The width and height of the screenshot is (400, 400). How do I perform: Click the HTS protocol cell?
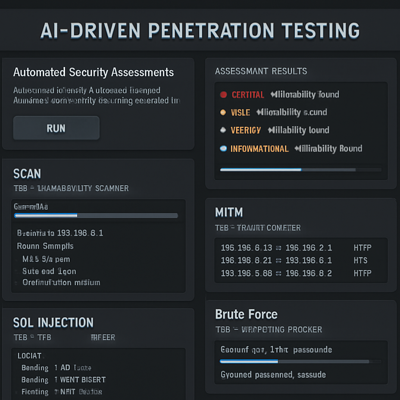361,261
